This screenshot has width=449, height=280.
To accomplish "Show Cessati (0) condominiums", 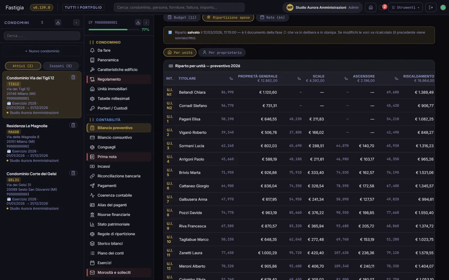I will pos(61,66).
